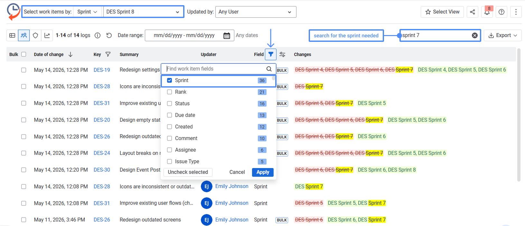Open work item DES-19 link

pyautogui.click(x=102, y=70)
